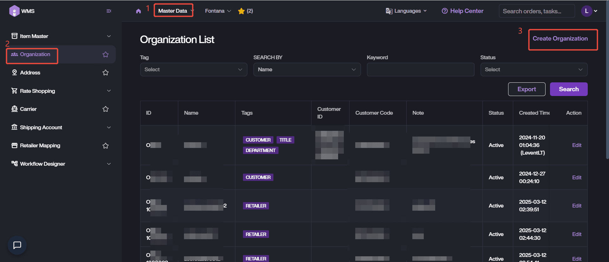Viewport: 609px width, 262px height.
Task: Toggle favorite star for Address
Action: click(106, 73)
